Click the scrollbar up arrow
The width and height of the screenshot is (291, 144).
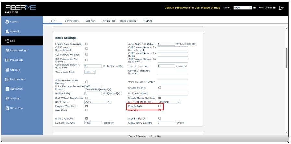[287, 28]
